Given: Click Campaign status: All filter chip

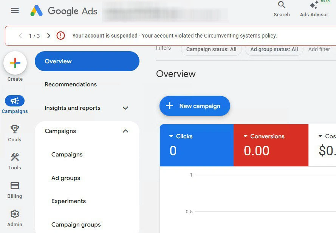Looking at the screenshot, I should point(211,49).
